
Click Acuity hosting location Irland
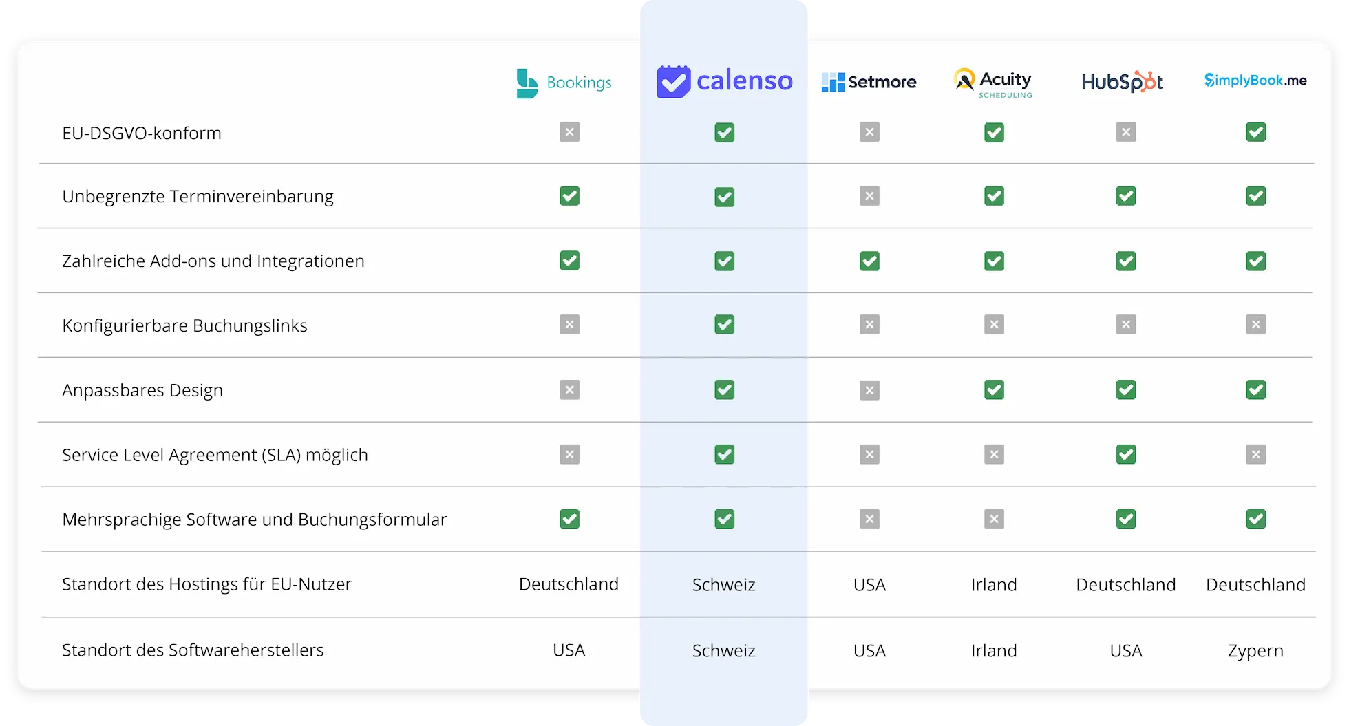(x=994, y=585)
